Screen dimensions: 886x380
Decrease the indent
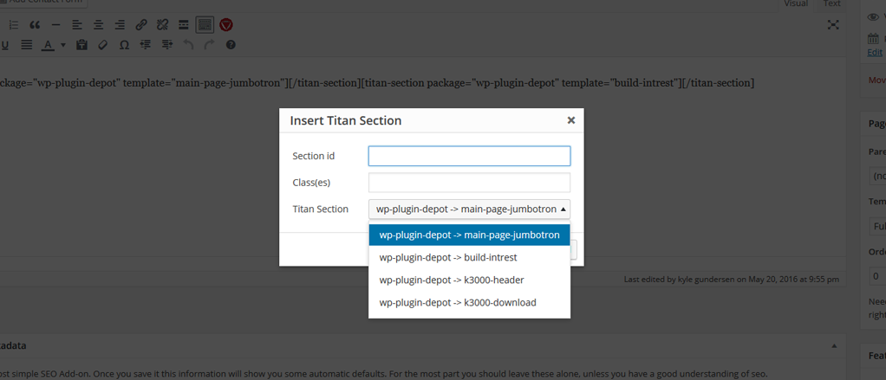146,44
